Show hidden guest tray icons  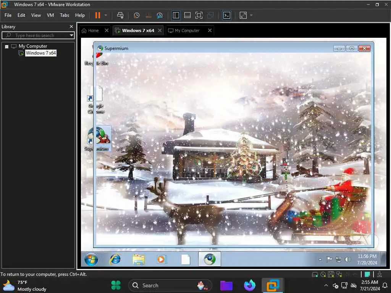(320, 259)
